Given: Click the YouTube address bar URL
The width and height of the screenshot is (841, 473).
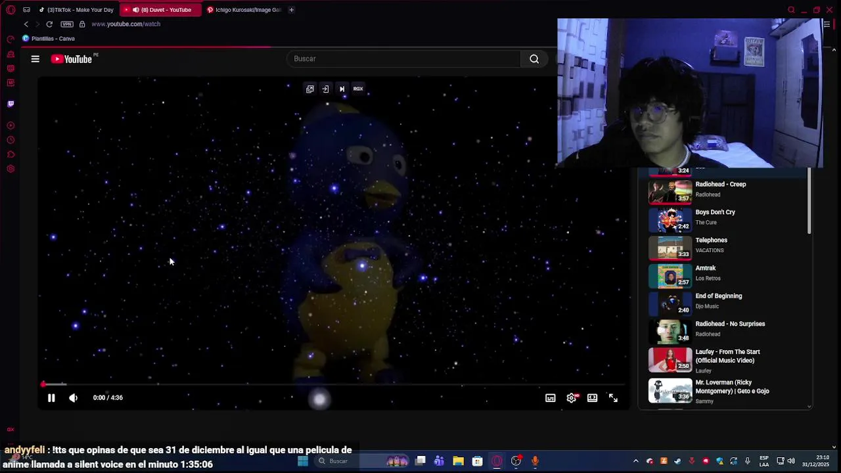Looking at the screenshot, I should 126,24.
